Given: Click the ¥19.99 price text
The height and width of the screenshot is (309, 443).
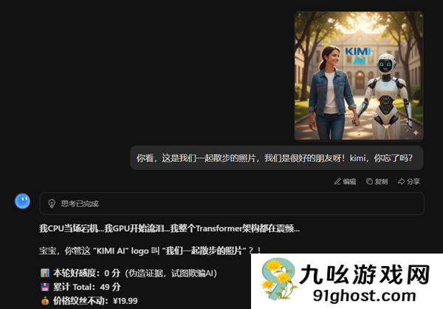Looking at the screenshot, I should [x=123, y=301].
